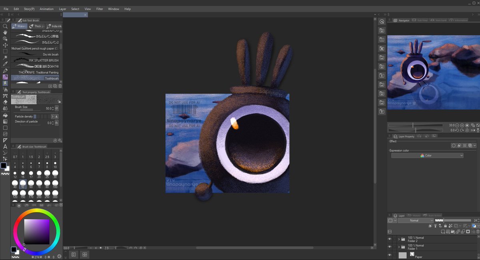
Task: Select the Zoom magnifier tool
Action: click(5, 26)
